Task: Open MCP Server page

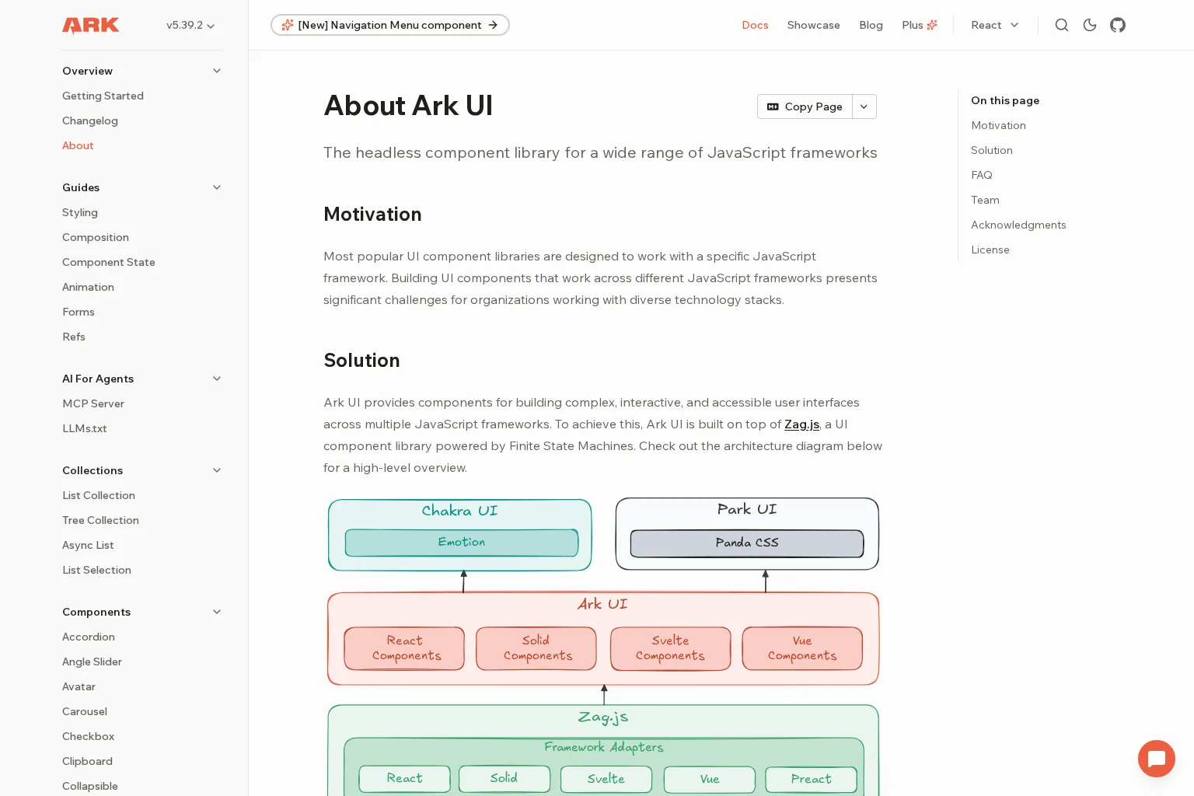Action: coord(93,403)
